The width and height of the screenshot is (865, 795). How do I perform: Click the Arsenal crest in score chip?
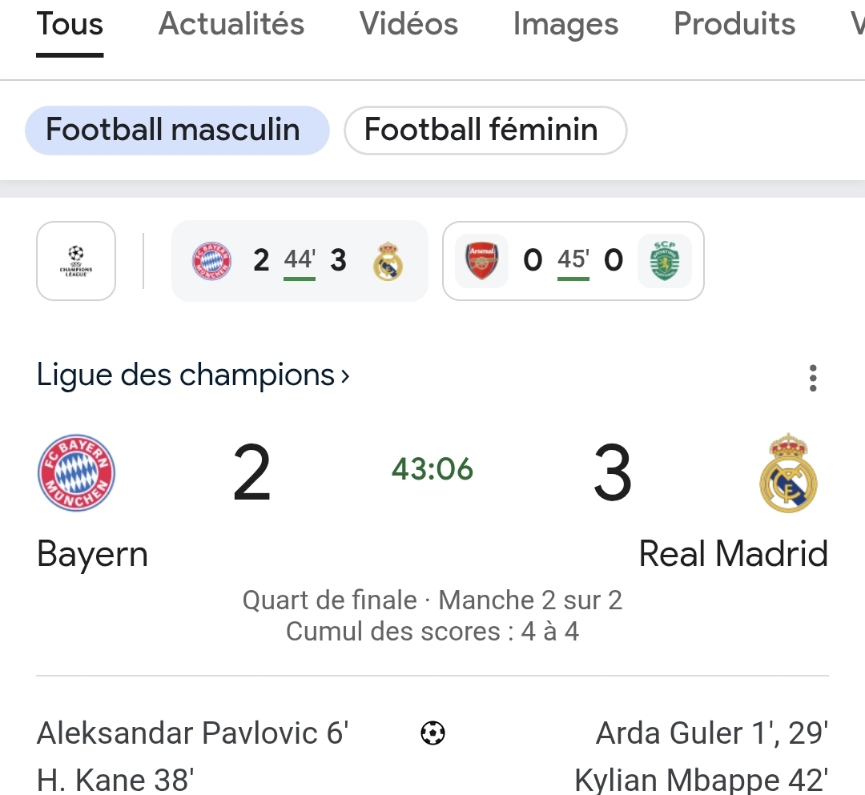coord(481,261)
